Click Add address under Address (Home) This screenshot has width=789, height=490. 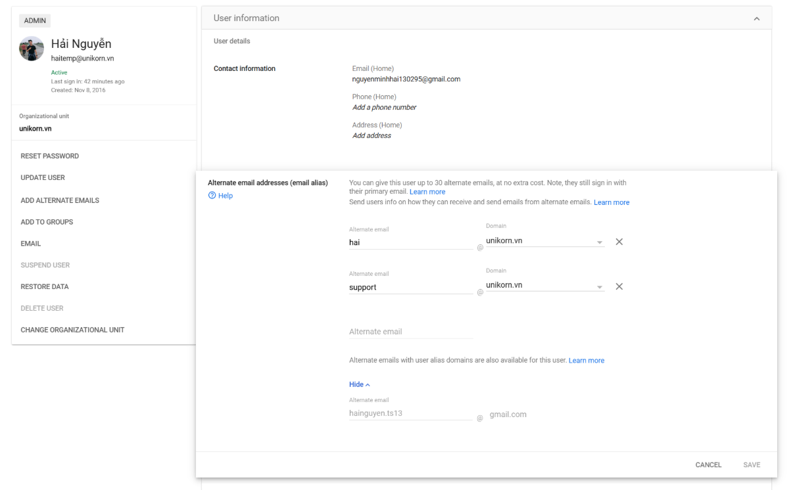point(371,135)
